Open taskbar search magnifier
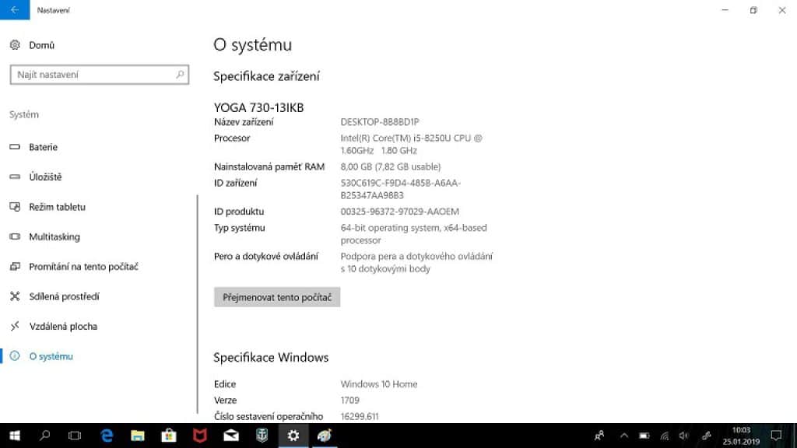The image size is (797, 448). [44, 436]
